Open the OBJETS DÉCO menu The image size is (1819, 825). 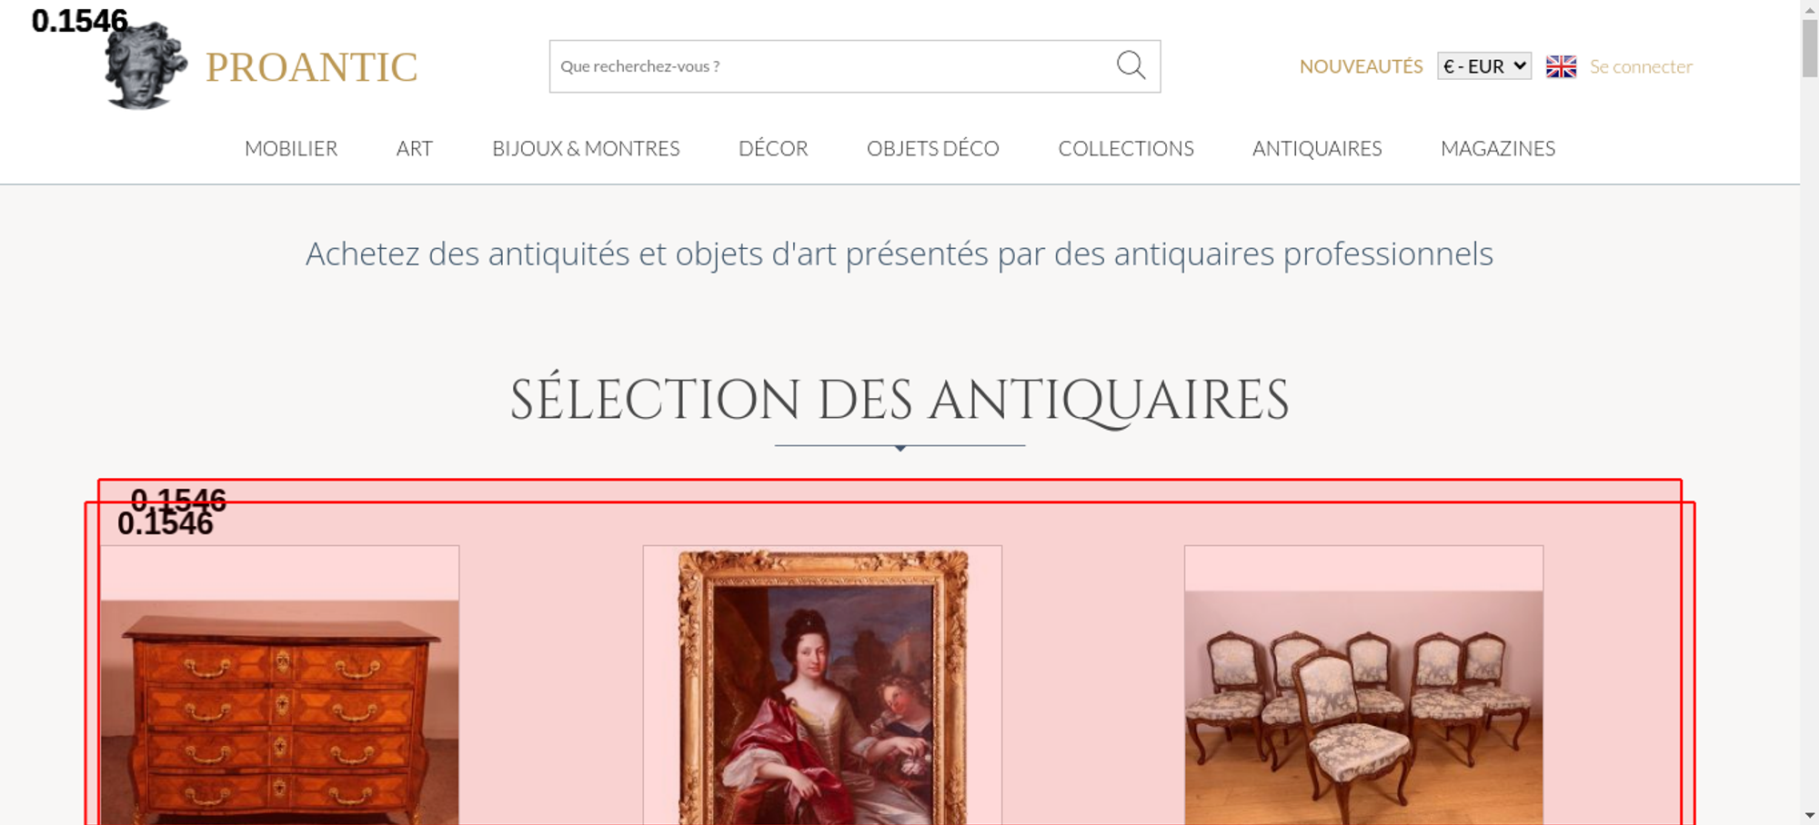(x=933, y=148)
